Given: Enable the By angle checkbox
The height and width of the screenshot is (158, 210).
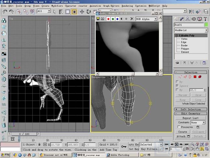Looking at the screenshot, I should (x=177, y=90).
